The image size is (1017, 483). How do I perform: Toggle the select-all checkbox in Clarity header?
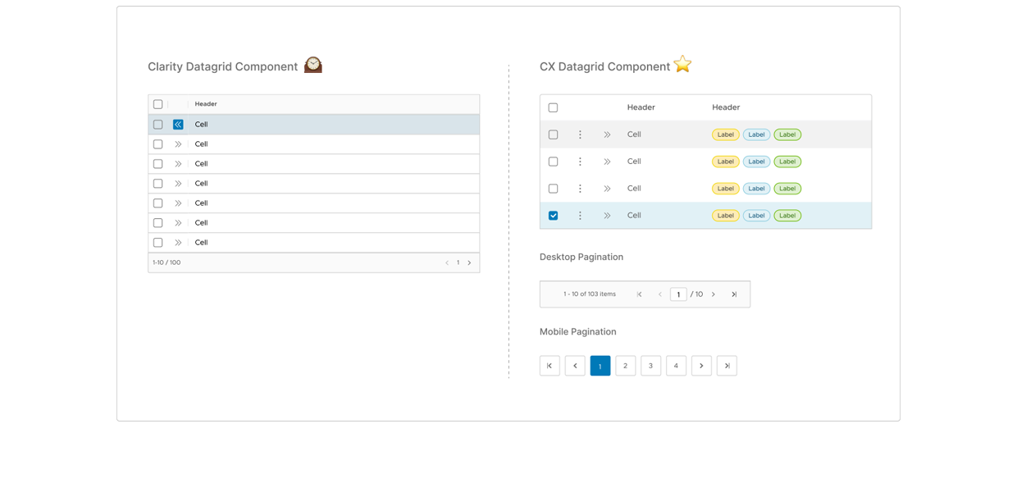click(x=158, y=104)
